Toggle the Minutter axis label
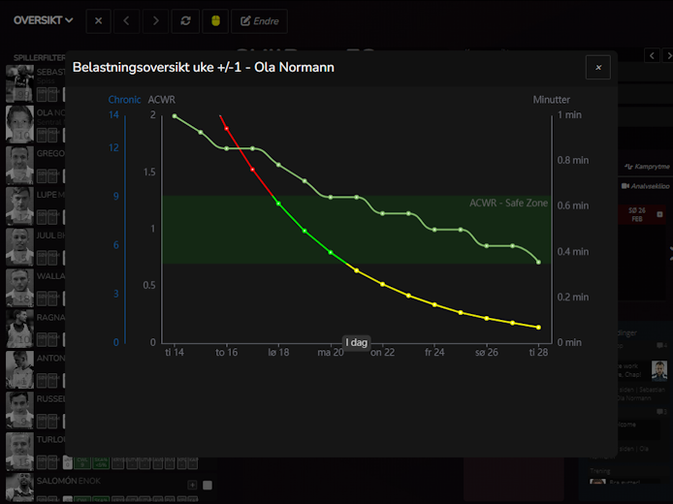Screen dimensions: 673x504 pyautogui.click(x=551, y=100)
